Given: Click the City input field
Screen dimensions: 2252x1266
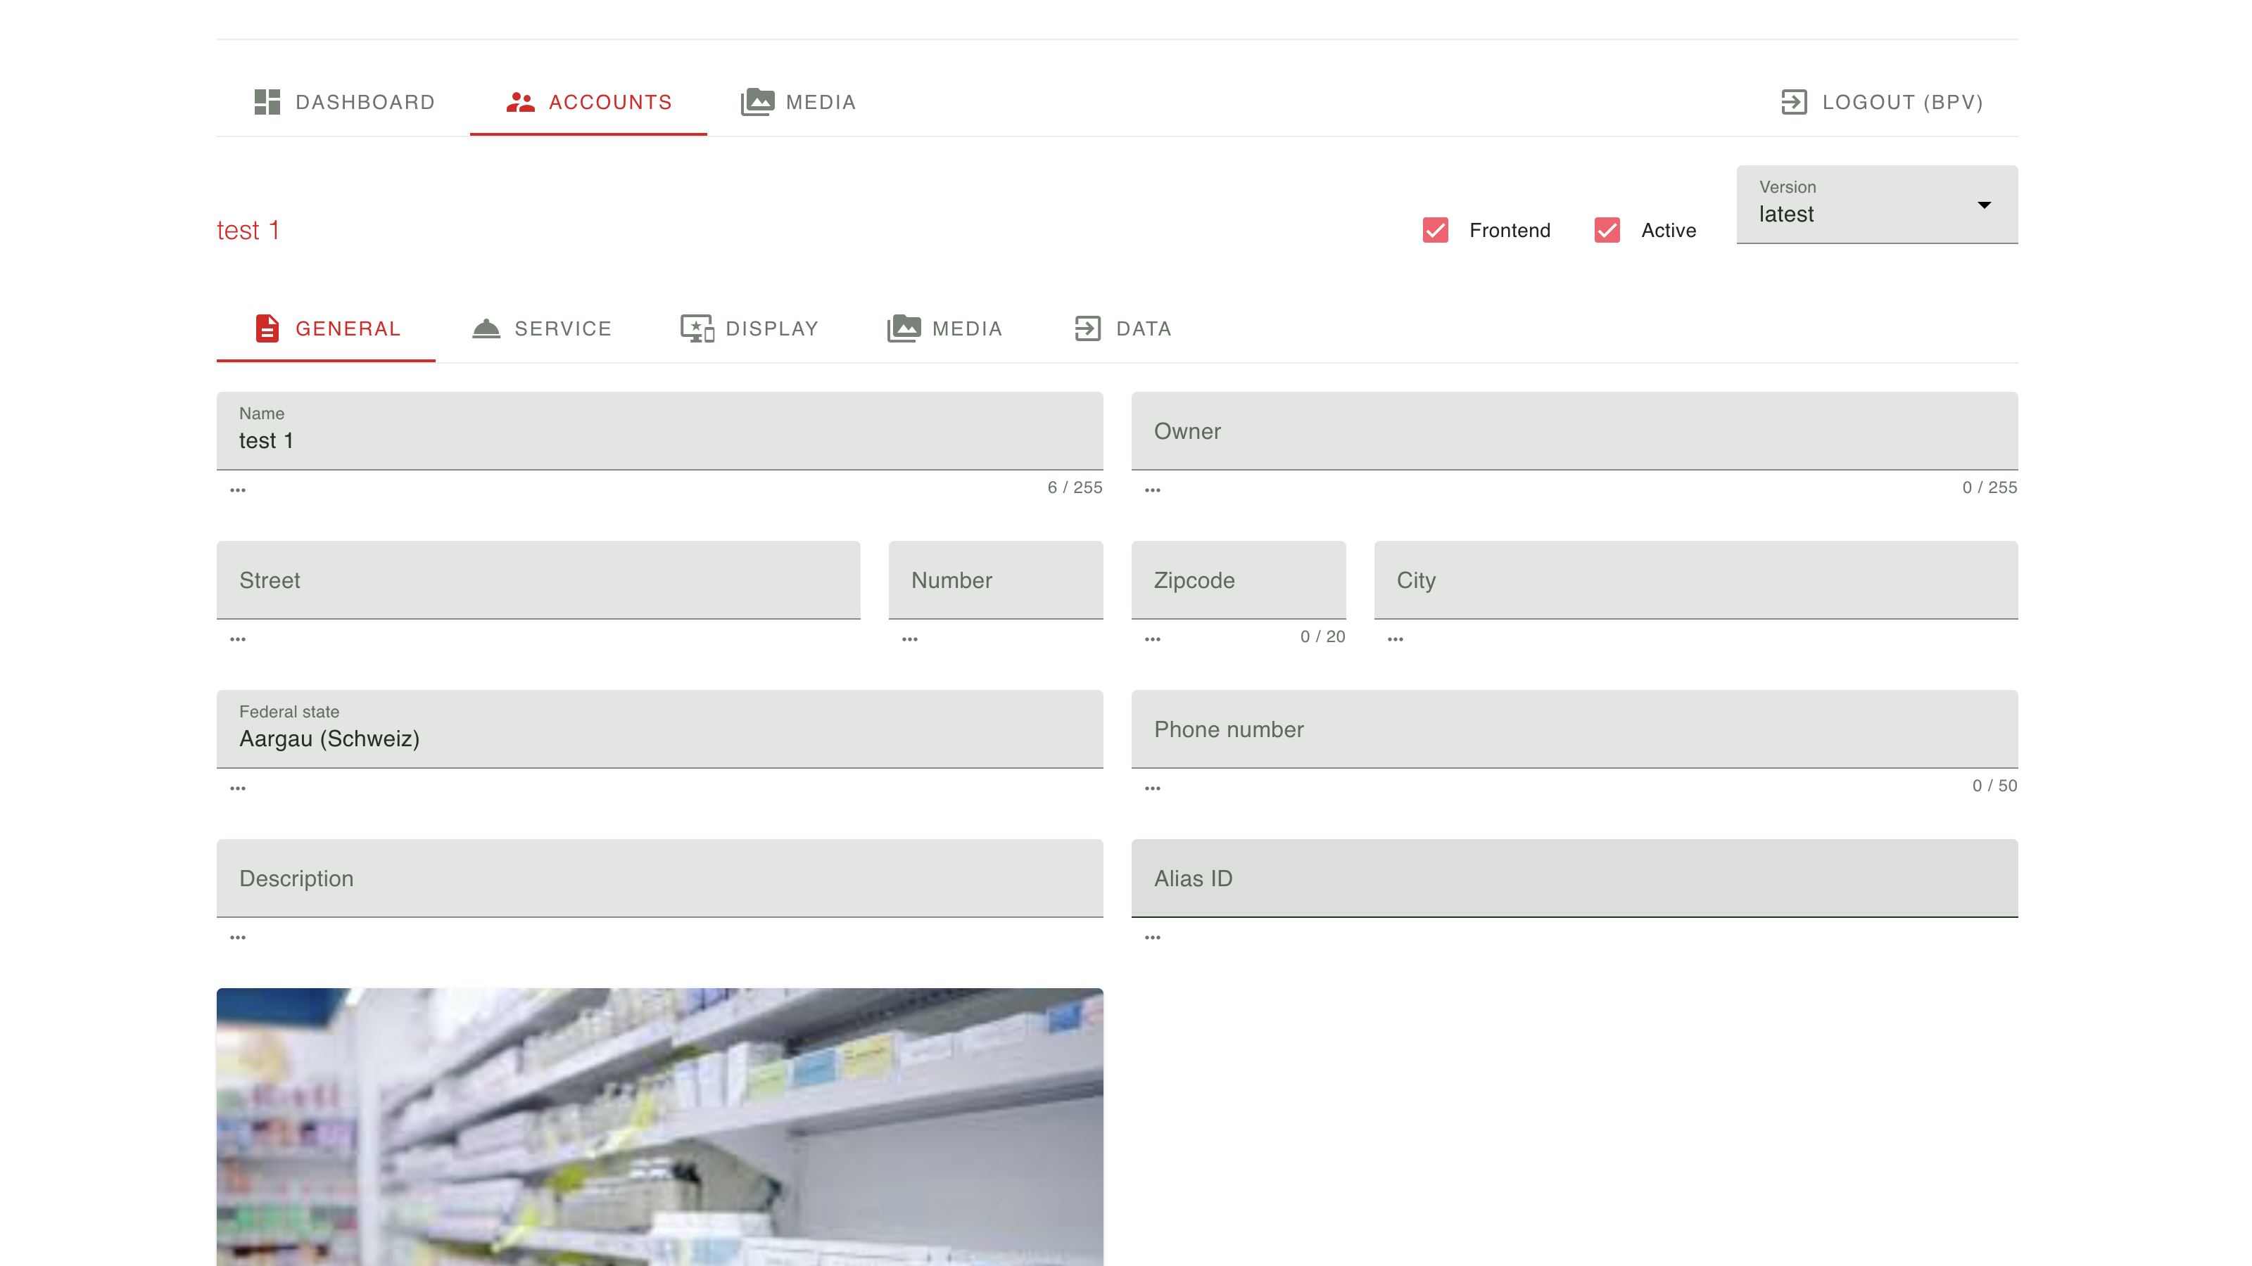Looking at the screenshot, I should point(1696,580).
